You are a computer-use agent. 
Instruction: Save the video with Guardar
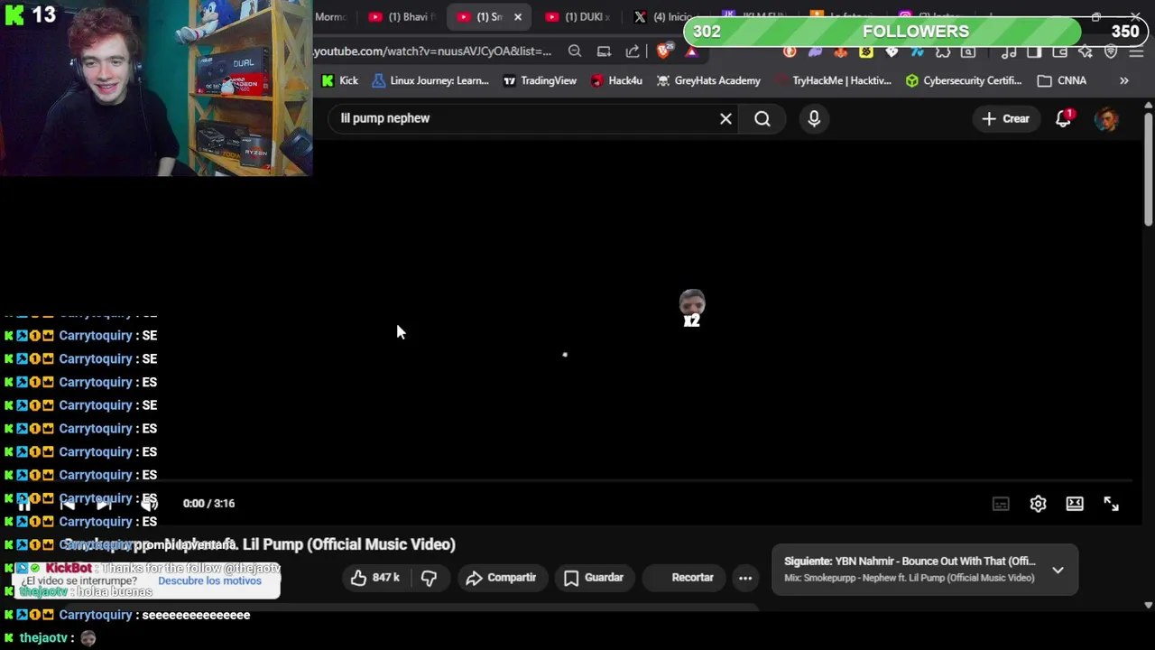click(x=594, y=578)
